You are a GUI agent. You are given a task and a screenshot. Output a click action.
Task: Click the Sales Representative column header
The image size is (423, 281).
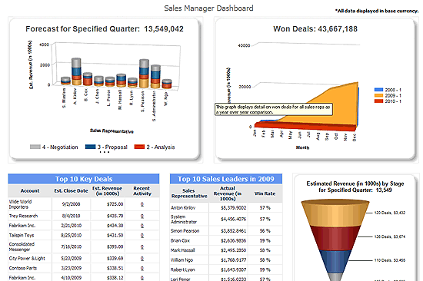pos(189,193)
